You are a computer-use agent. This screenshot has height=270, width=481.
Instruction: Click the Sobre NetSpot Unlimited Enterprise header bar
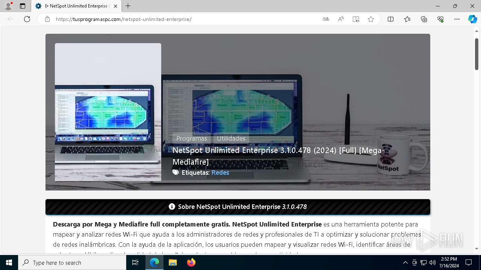(x=238, y=207)
